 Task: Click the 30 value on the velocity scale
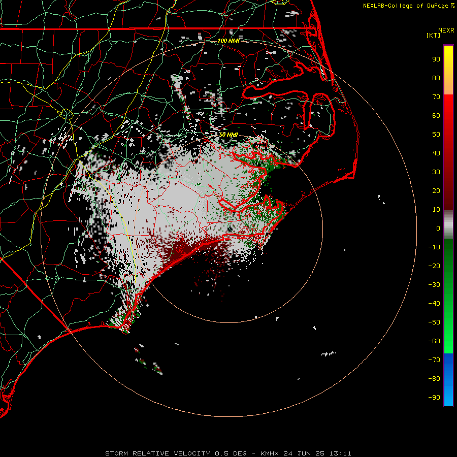coord(436,172)
